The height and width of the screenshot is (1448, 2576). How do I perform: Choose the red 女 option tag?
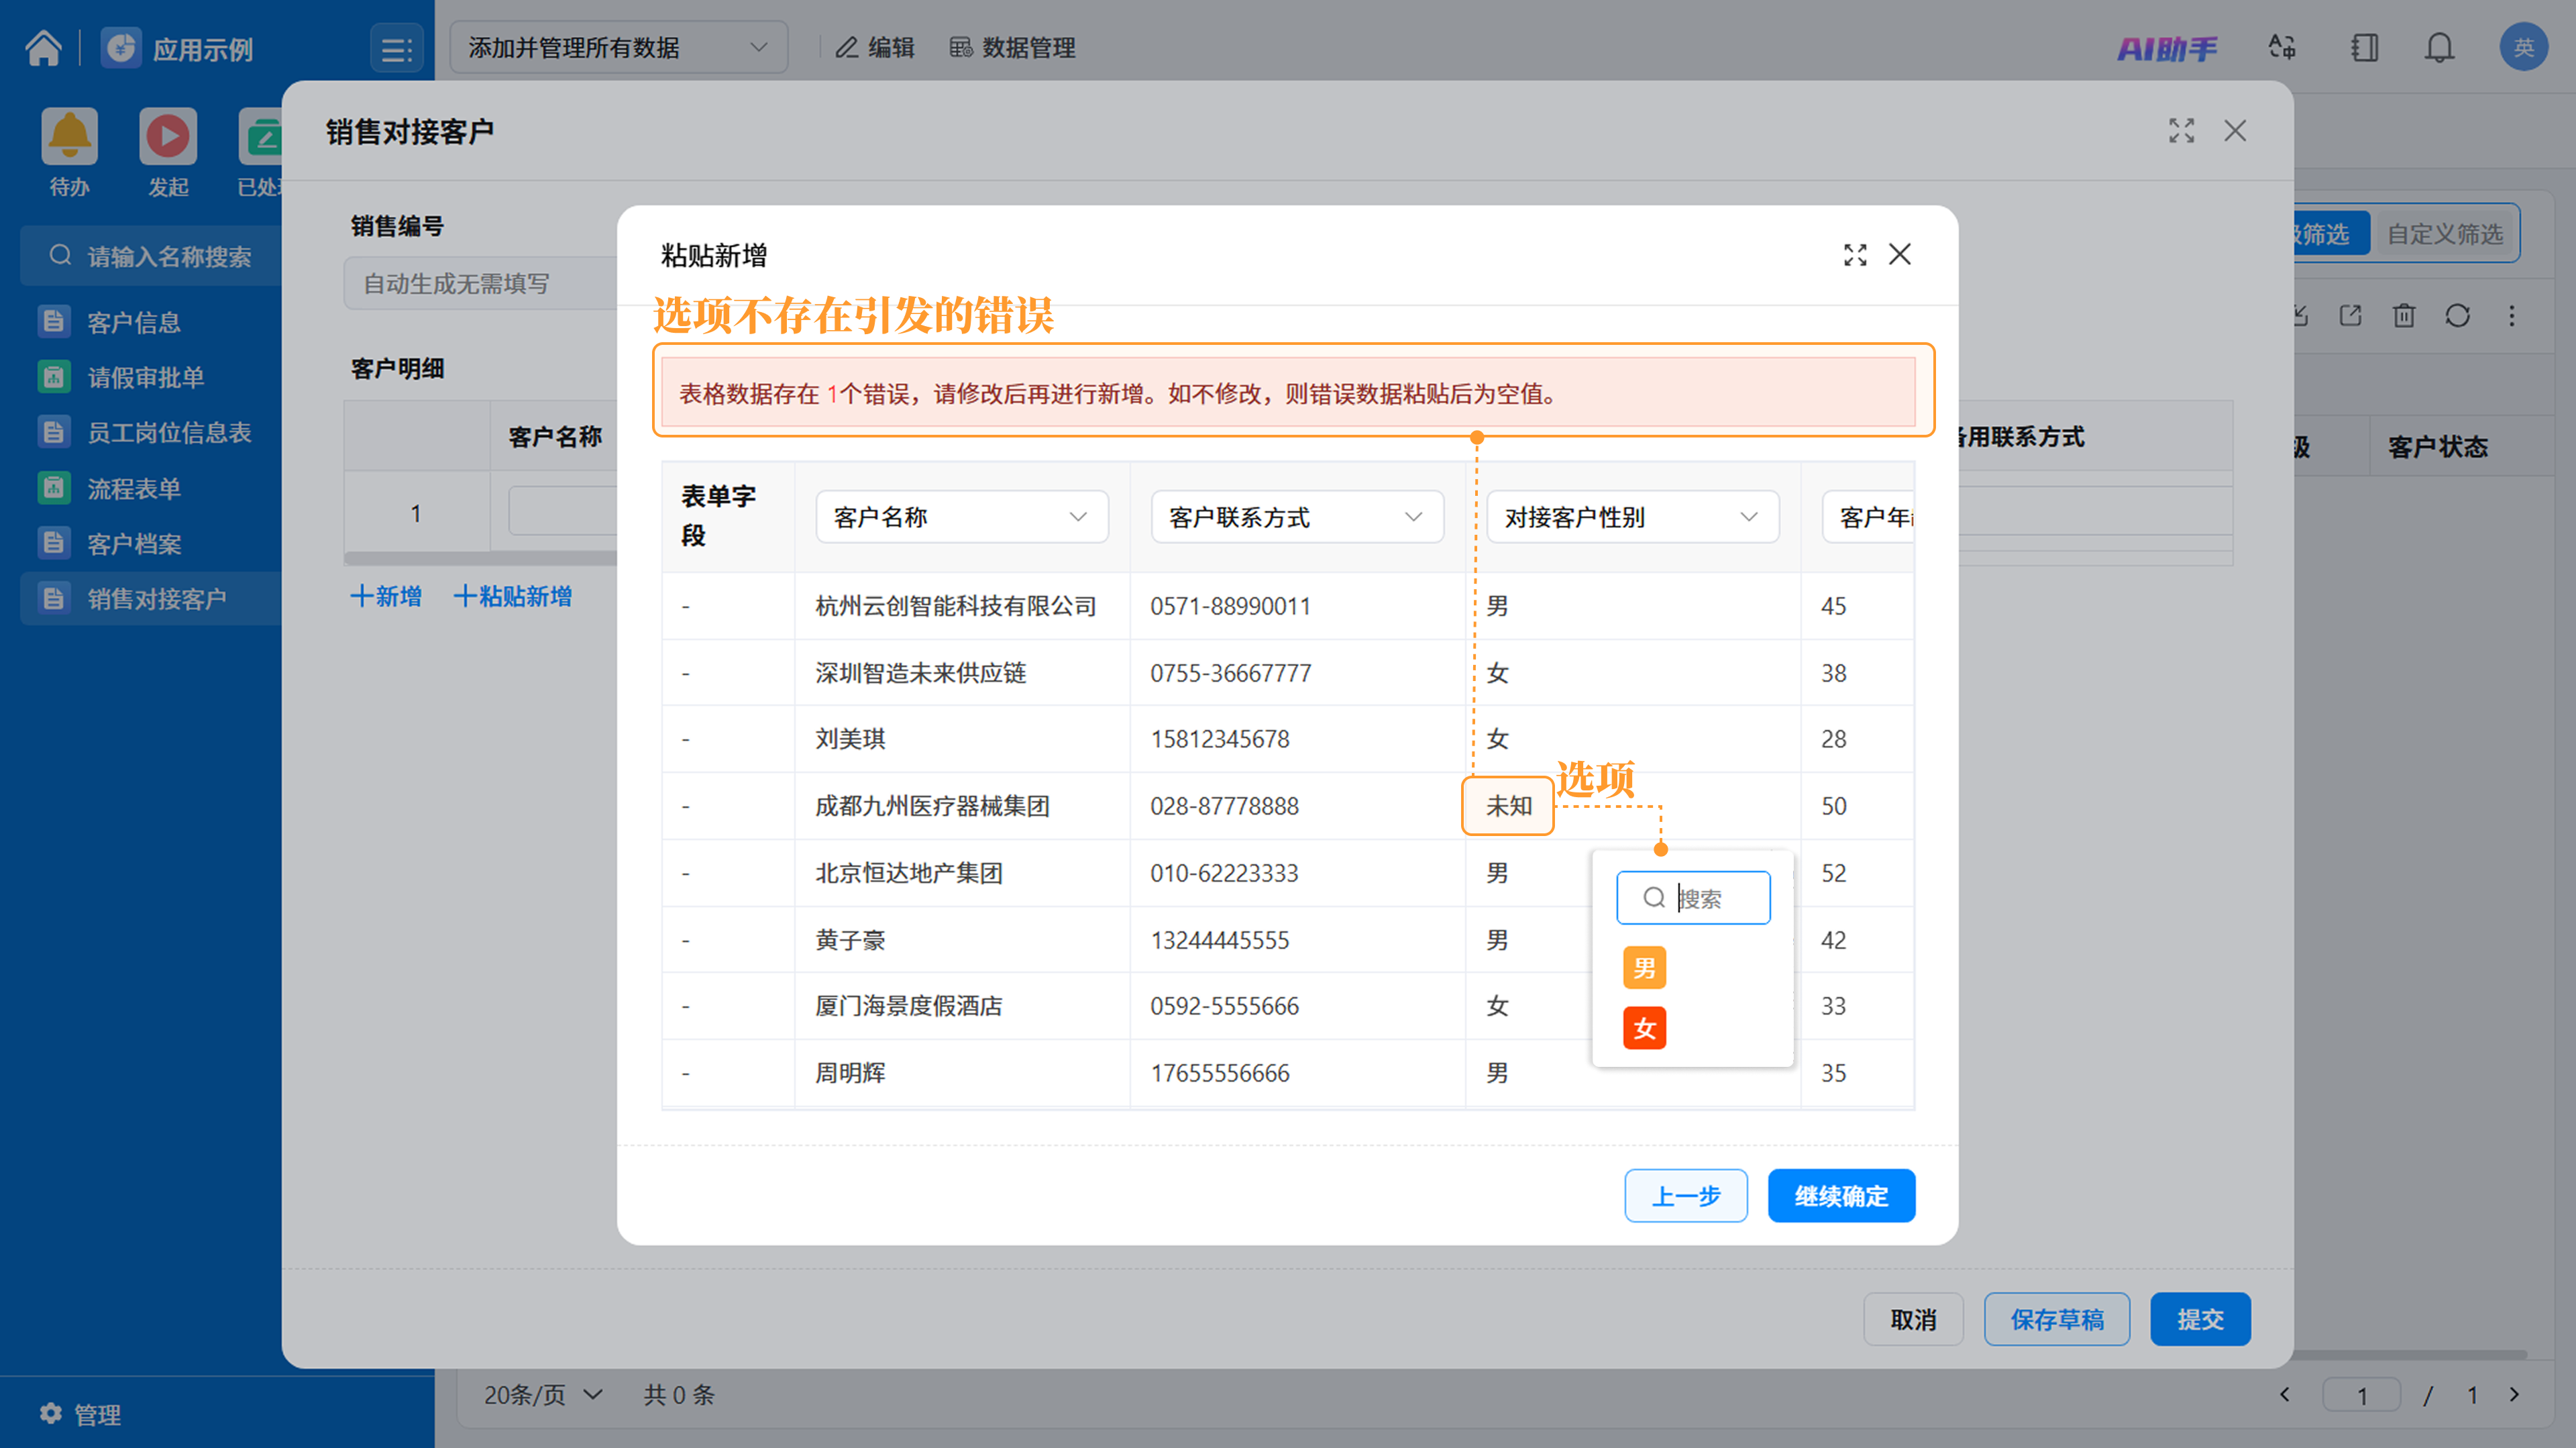point(1644,1028)
